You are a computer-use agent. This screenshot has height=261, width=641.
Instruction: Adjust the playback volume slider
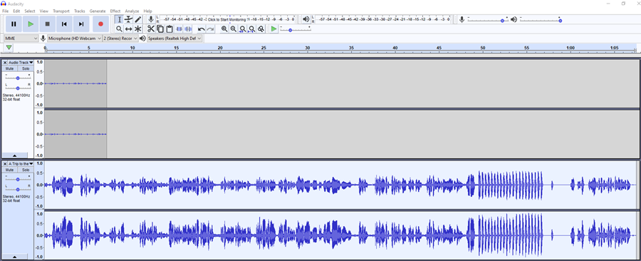tap(540, 19)
